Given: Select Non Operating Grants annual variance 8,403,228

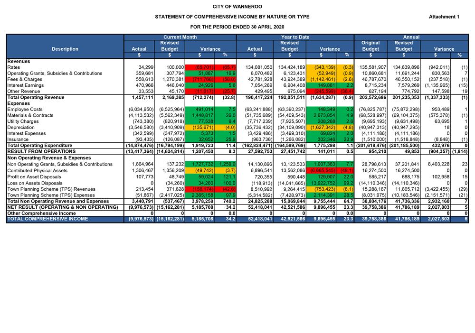Looking at the screenshot, I should [438, 164].
